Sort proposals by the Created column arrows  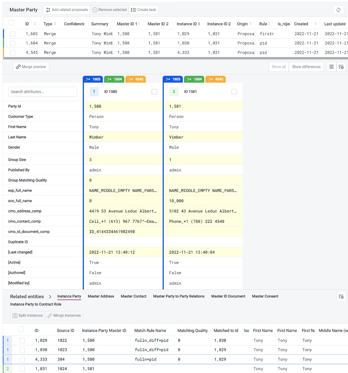point(315,24)
